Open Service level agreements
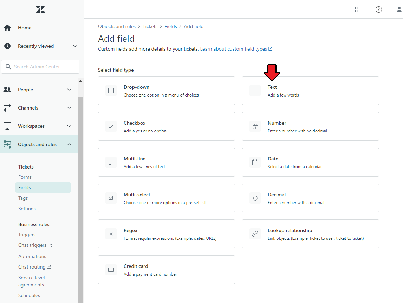 31,282
